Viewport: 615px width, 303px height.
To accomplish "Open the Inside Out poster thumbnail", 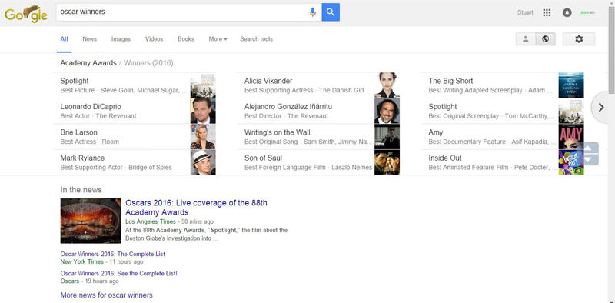I will click(x=571, y=162).
